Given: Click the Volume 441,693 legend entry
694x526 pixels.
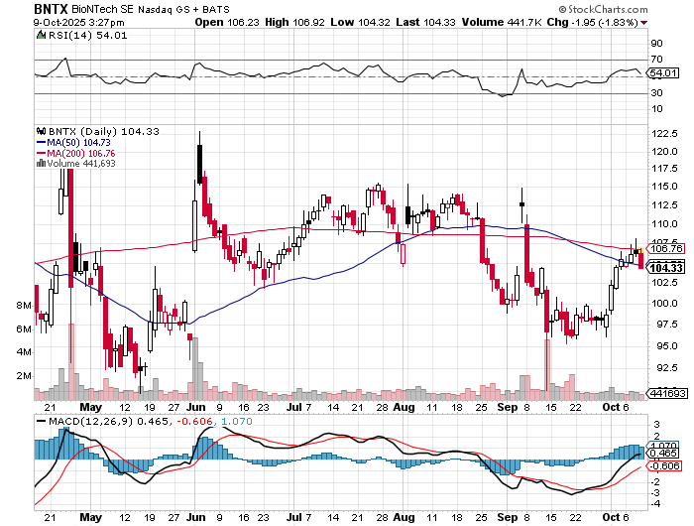Looking at the screenshot, I should coord(81,163).
